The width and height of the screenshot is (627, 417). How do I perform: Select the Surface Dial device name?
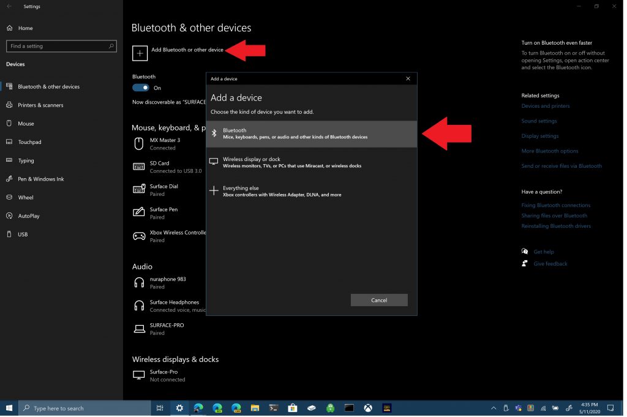[x=165, y=187]
